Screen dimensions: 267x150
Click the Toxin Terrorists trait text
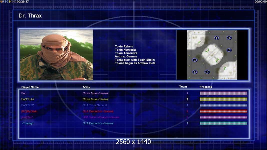coord(126,53)
